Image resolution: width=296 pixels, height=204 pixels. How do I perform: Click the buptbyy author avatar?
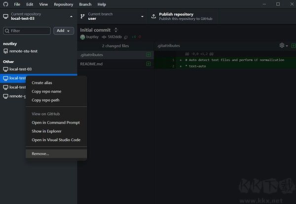[x=82, y=37]
